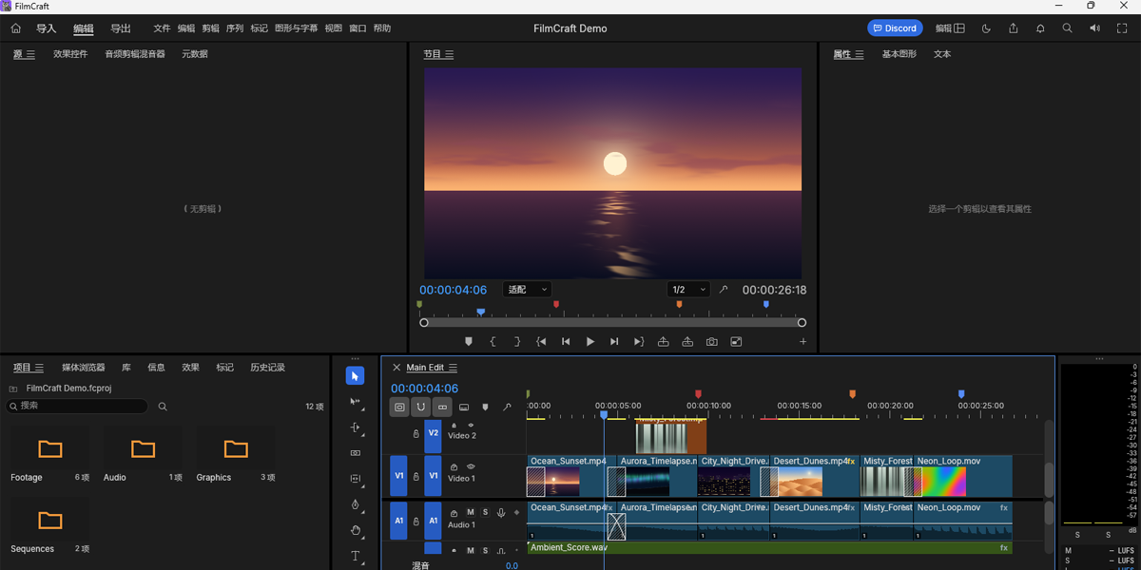Open the 节目 panel menu
The image size is (1141, 570).
(449, 54)
